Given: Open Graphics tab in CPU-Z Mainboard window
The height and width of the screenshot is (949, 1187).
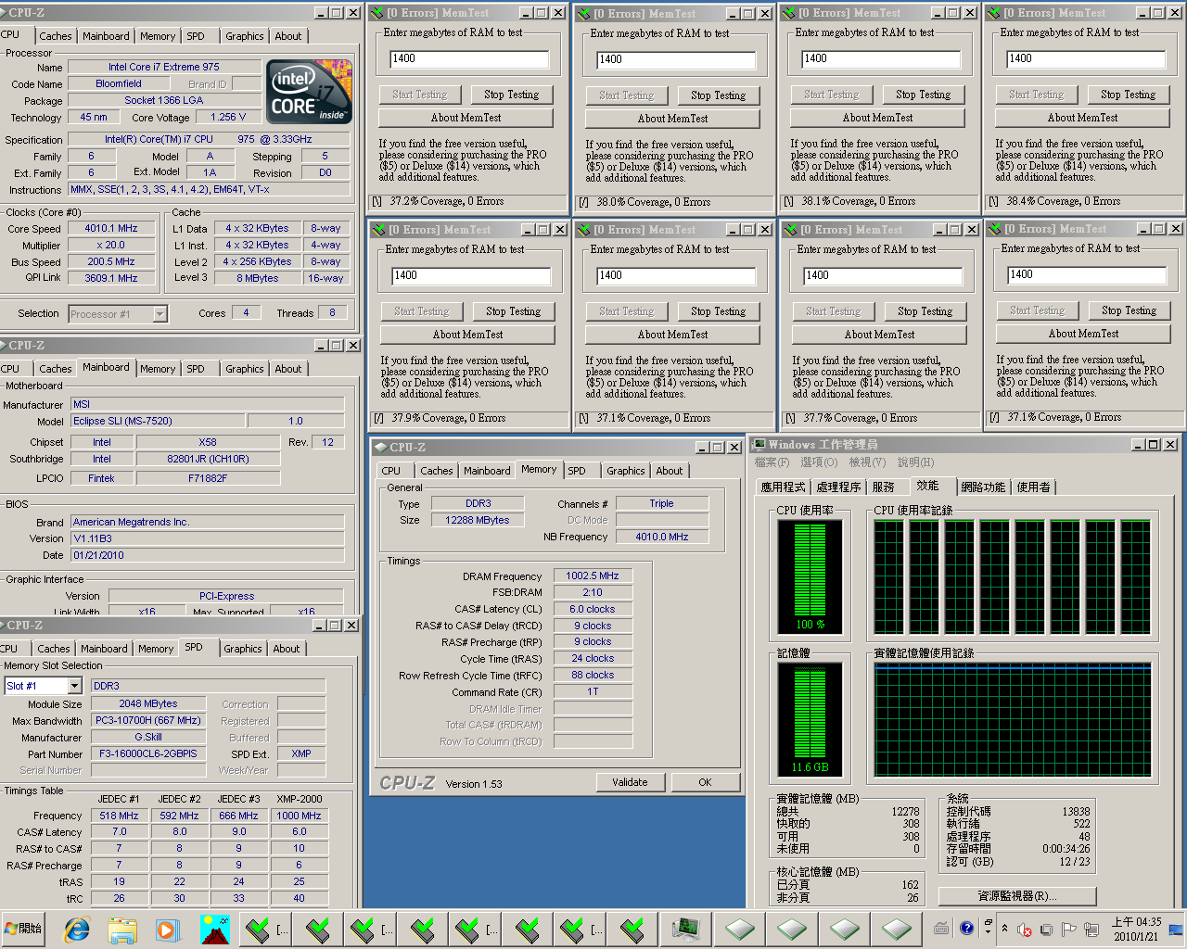Looking at the screenshot, I should pyautogui.click(x=244, y=369).
